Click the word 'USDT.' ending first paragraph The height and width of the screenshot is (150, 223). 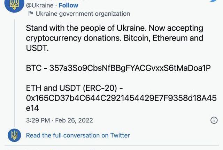(38, 48)
